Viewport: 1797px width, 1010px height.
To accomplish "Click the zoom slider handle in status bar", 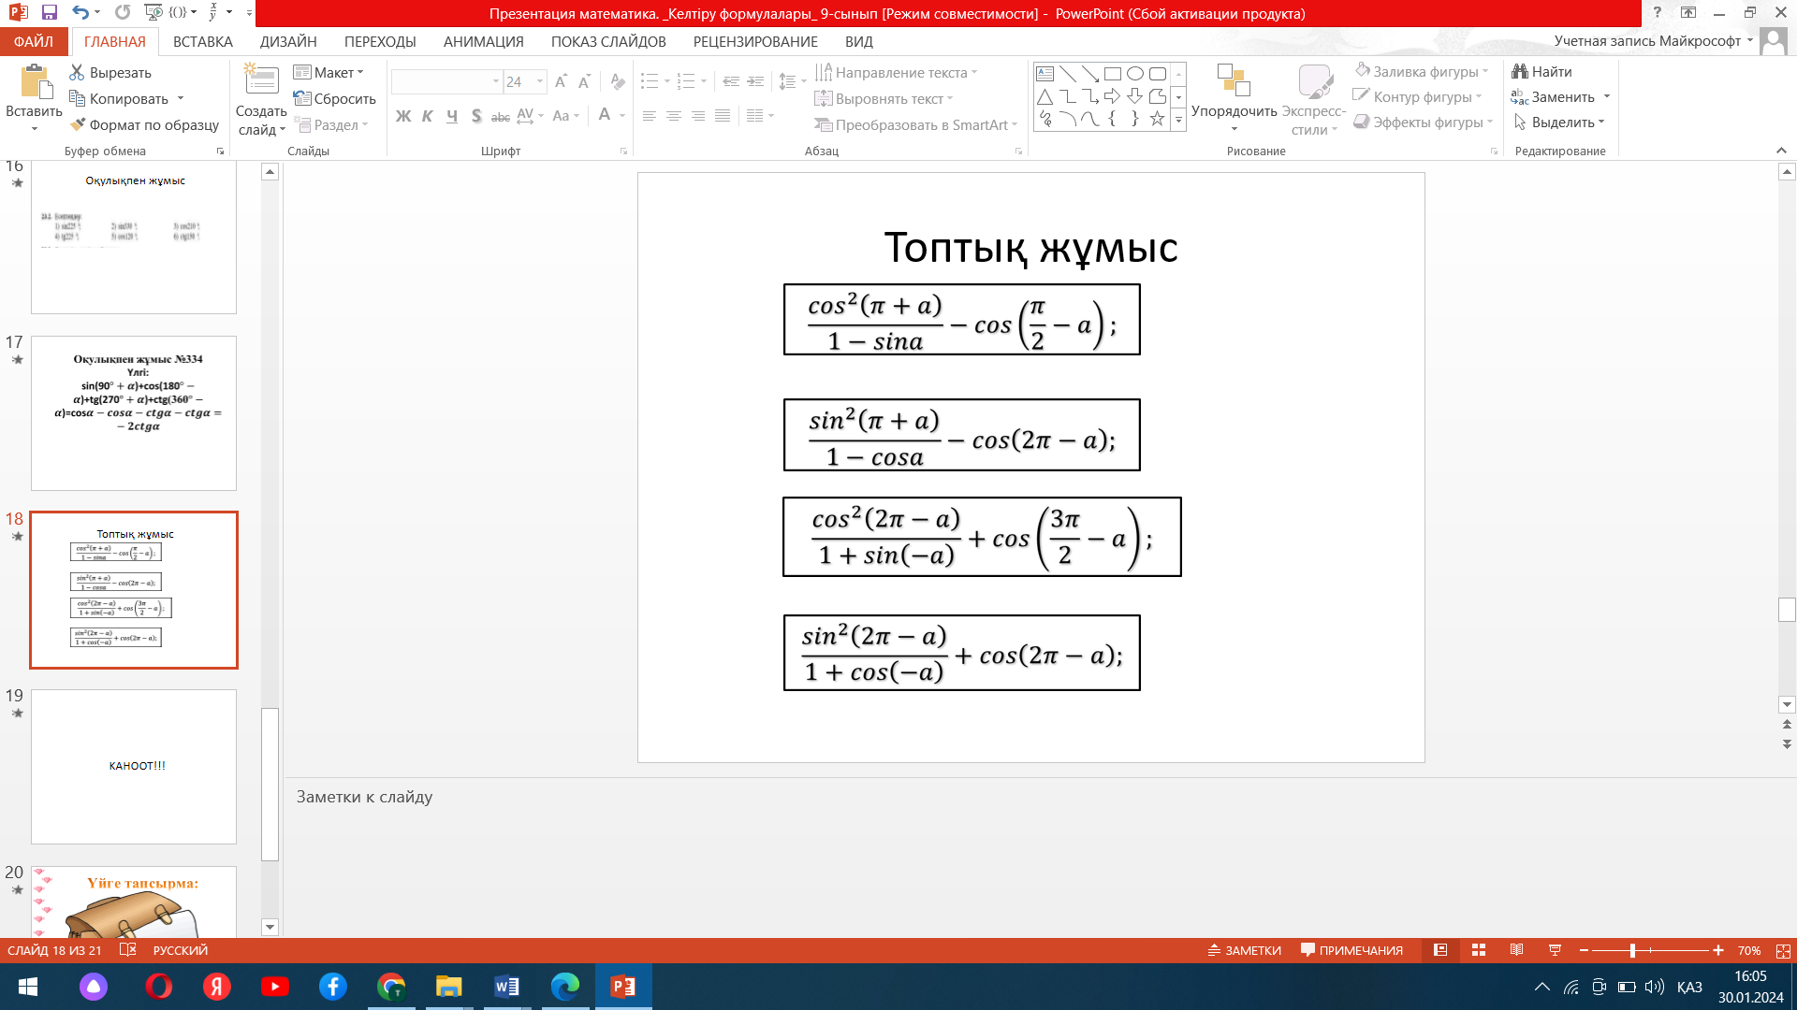I will click(1632, 950).
